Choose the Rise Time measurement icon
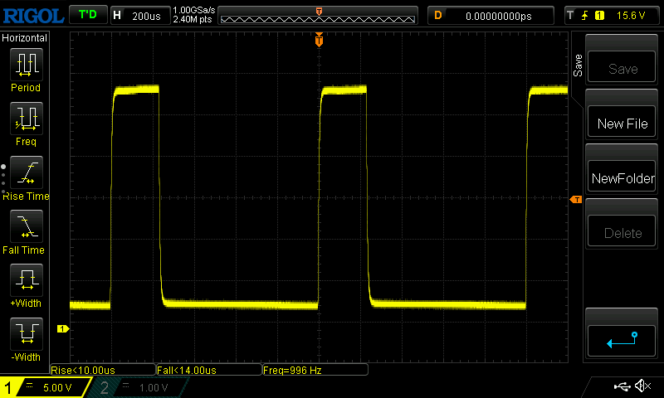The height and width of the screenshot is (398, 664). (x=25, y=172)
